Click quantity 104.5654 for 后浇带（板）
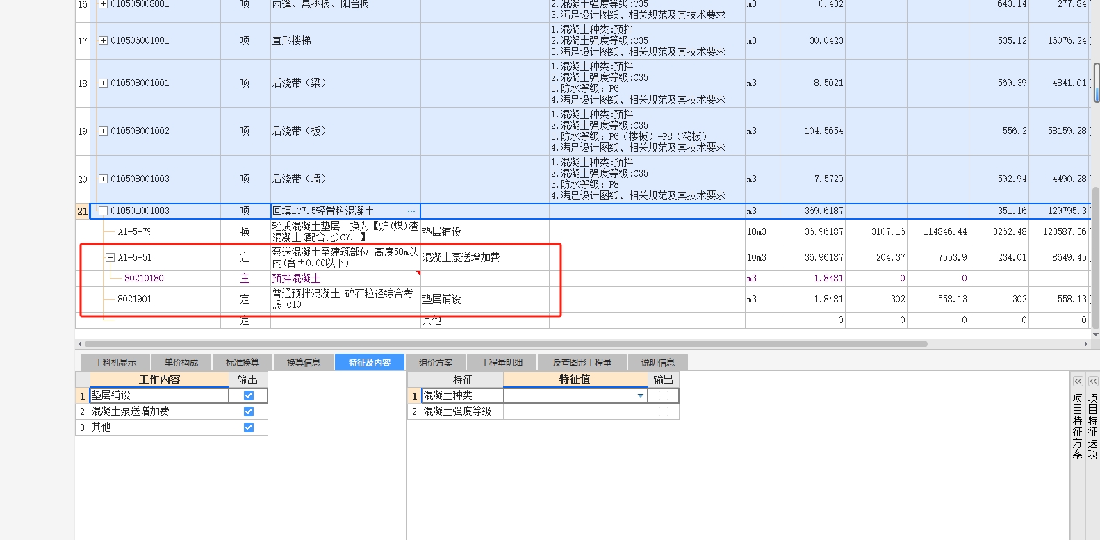Viewport: 1100px width, 540px height. tap(823, 131)
